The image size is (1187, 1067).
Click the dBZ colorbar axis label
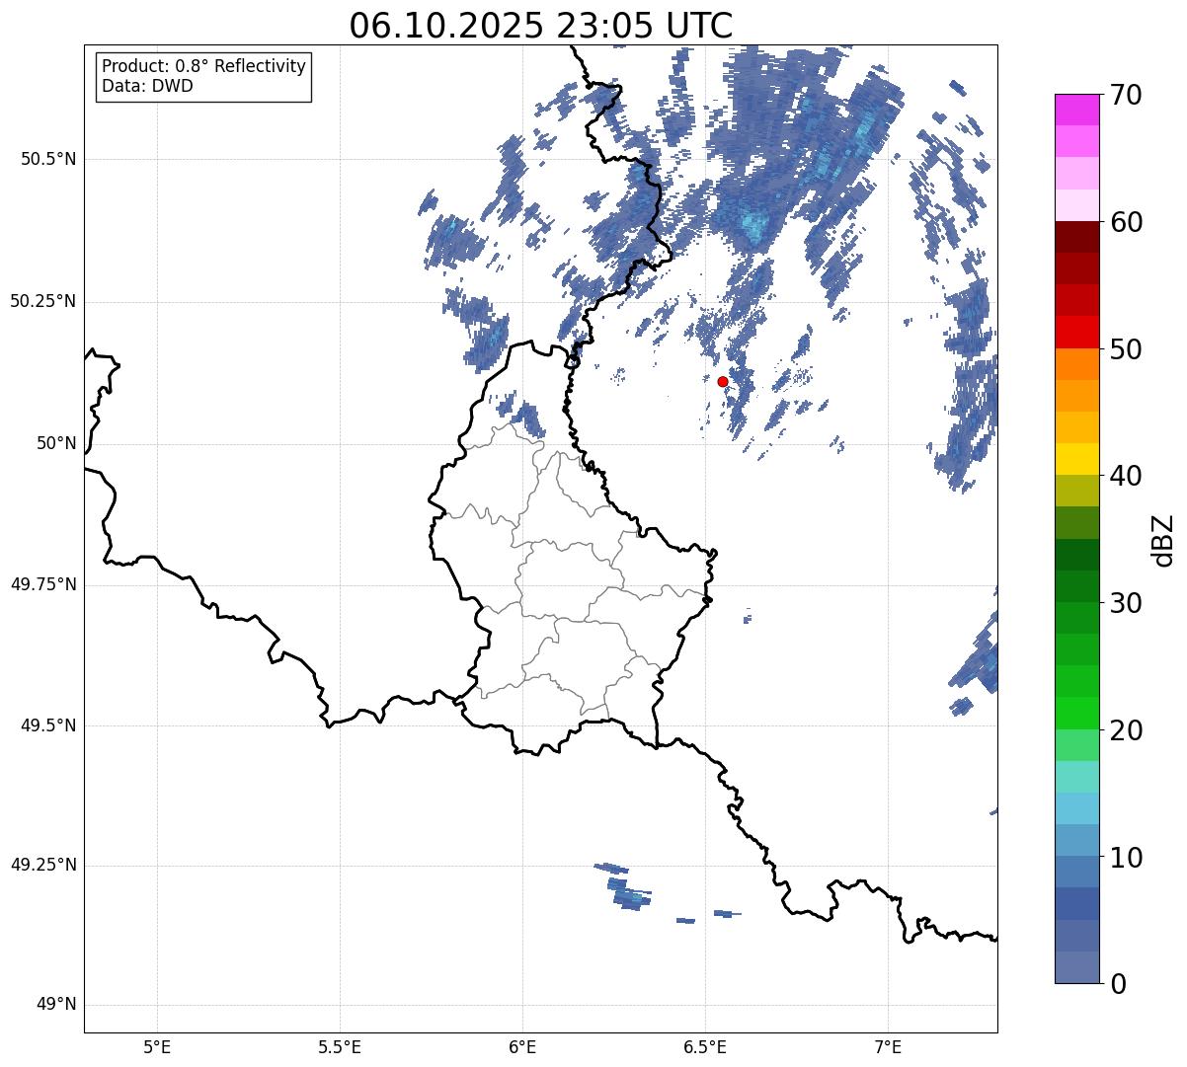[x=1163, y=540]
